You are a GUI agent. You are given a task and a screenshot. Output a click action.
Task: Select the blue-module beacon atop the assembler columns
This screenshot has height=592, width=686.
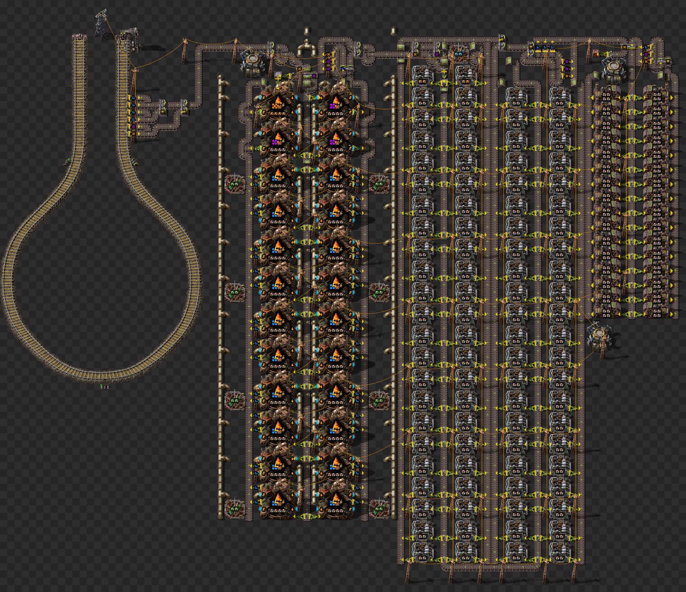tap(459, 54)
